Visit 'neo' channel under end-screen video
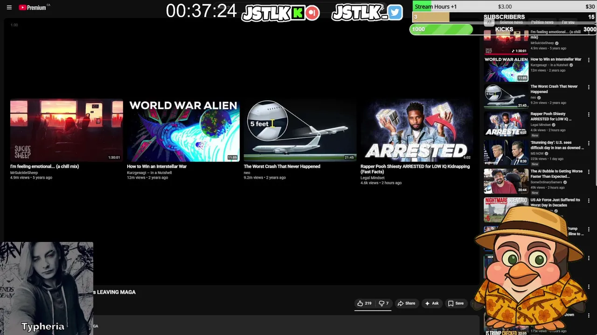 point(247,173)
